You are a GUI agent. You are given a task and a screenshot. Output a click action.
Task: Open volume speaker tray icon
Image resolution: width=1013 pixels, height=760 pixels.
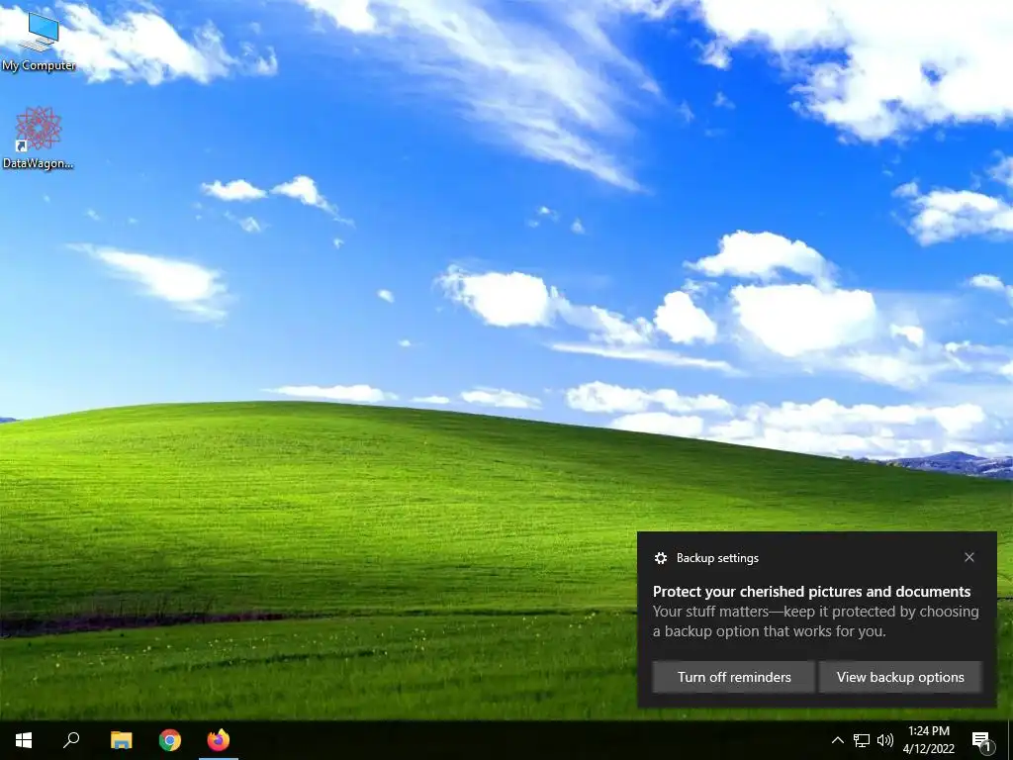[885, 740]
